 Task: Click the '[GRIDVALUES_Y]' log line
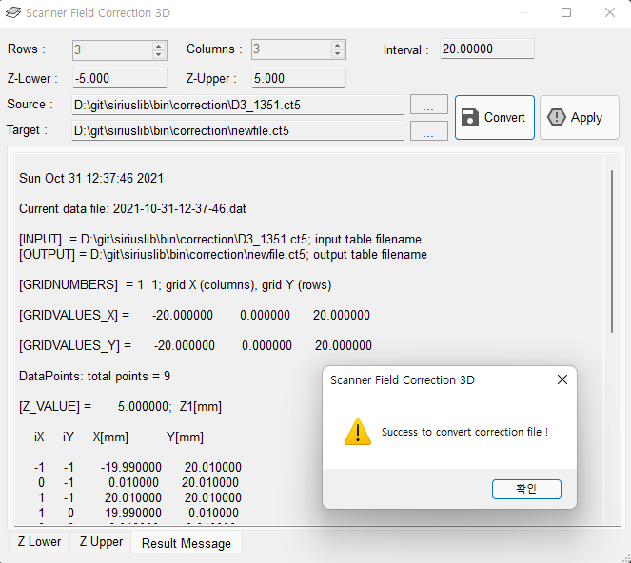(x=195, y=345)
